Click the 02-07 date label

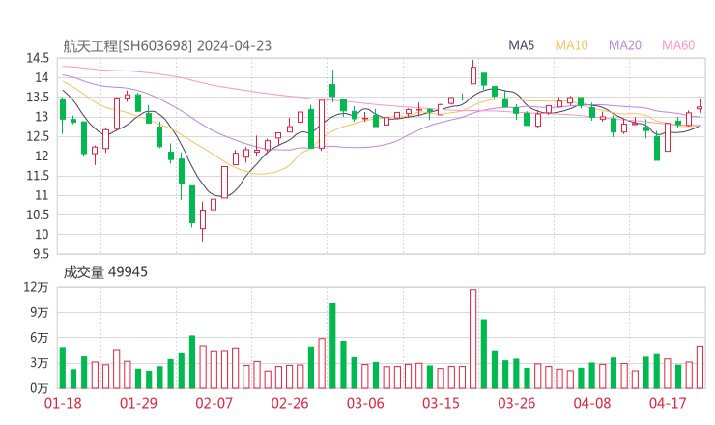[214, 403]
